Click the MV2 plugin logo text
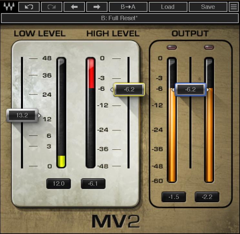 point(116,221)
